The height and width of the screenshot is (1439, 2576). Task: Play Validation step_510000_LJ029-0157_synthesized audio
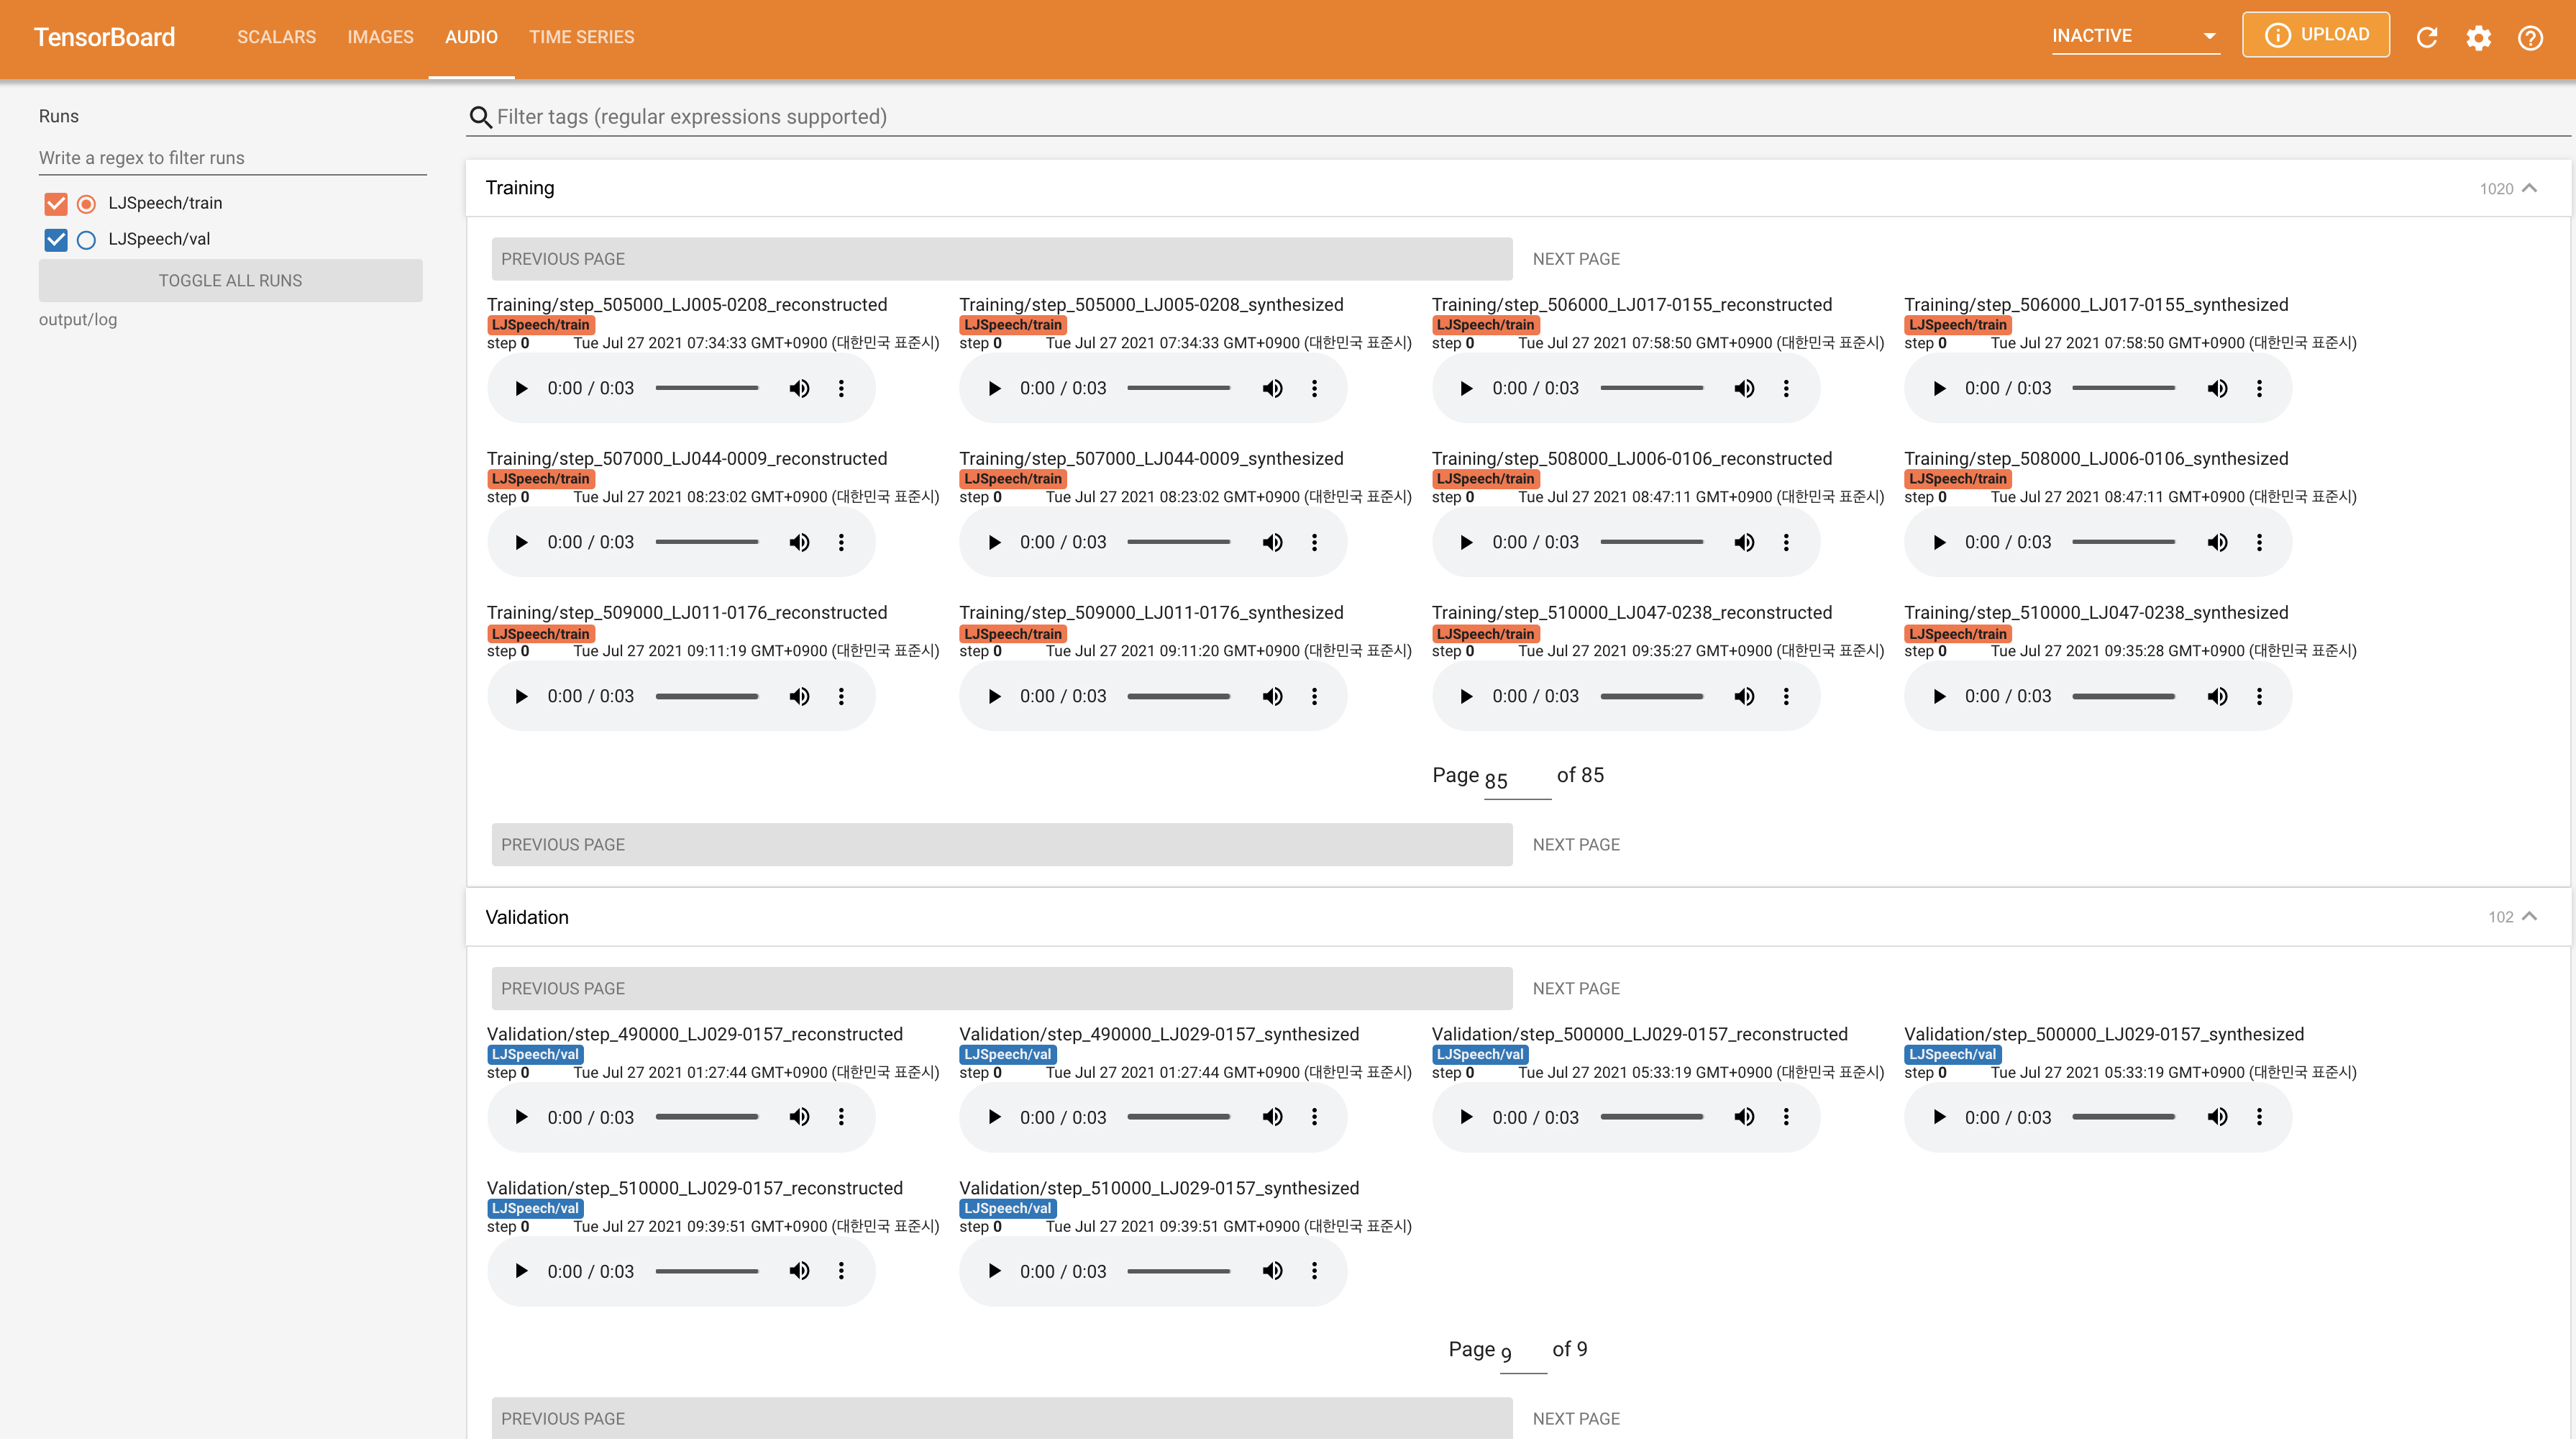pyautogui.click(x=994, y=1271)
